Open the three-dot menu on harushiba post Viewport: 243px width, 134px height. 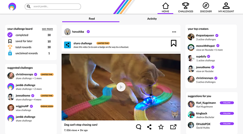point(174,32)
